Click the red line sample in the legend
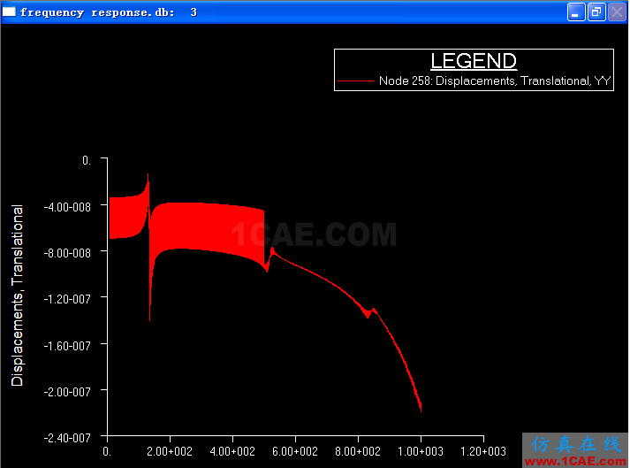Screen dimensions: 630x468 [x=356, y=81]
